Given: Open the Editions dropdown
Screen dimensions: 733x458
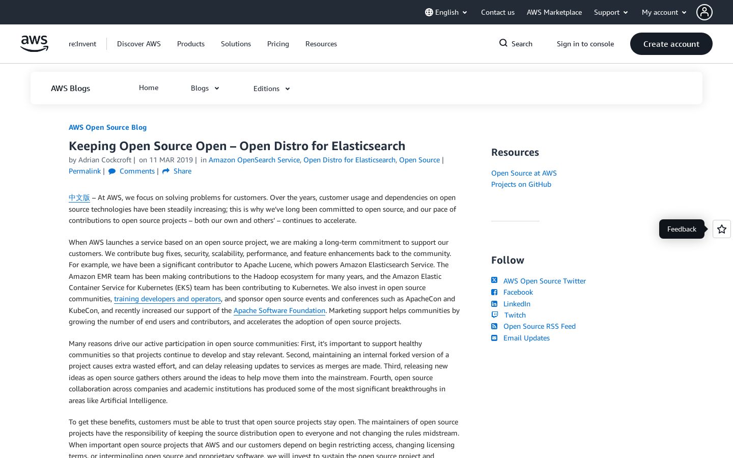Looking at the screenshot, I should coord(272,89).
